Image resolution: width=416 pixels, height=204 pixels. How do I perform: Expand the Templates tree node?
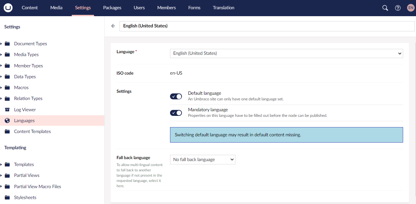tap(1, 164)
